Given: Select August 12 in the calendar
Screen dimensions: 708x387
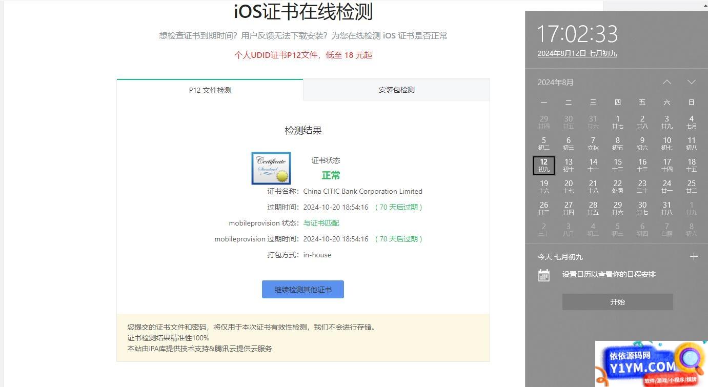Looking at the screenshot, I should click(x=543, y=165).
